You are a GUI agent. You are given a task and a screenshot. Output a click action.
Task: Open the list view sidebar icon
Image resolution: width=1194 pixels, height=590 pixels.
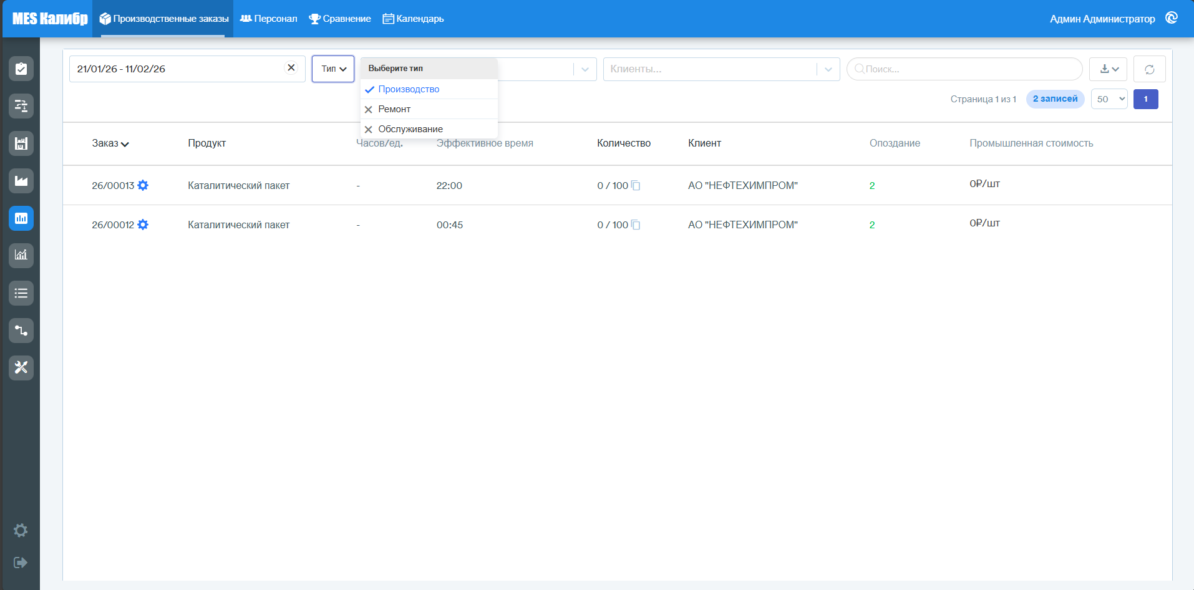[21, 293]
